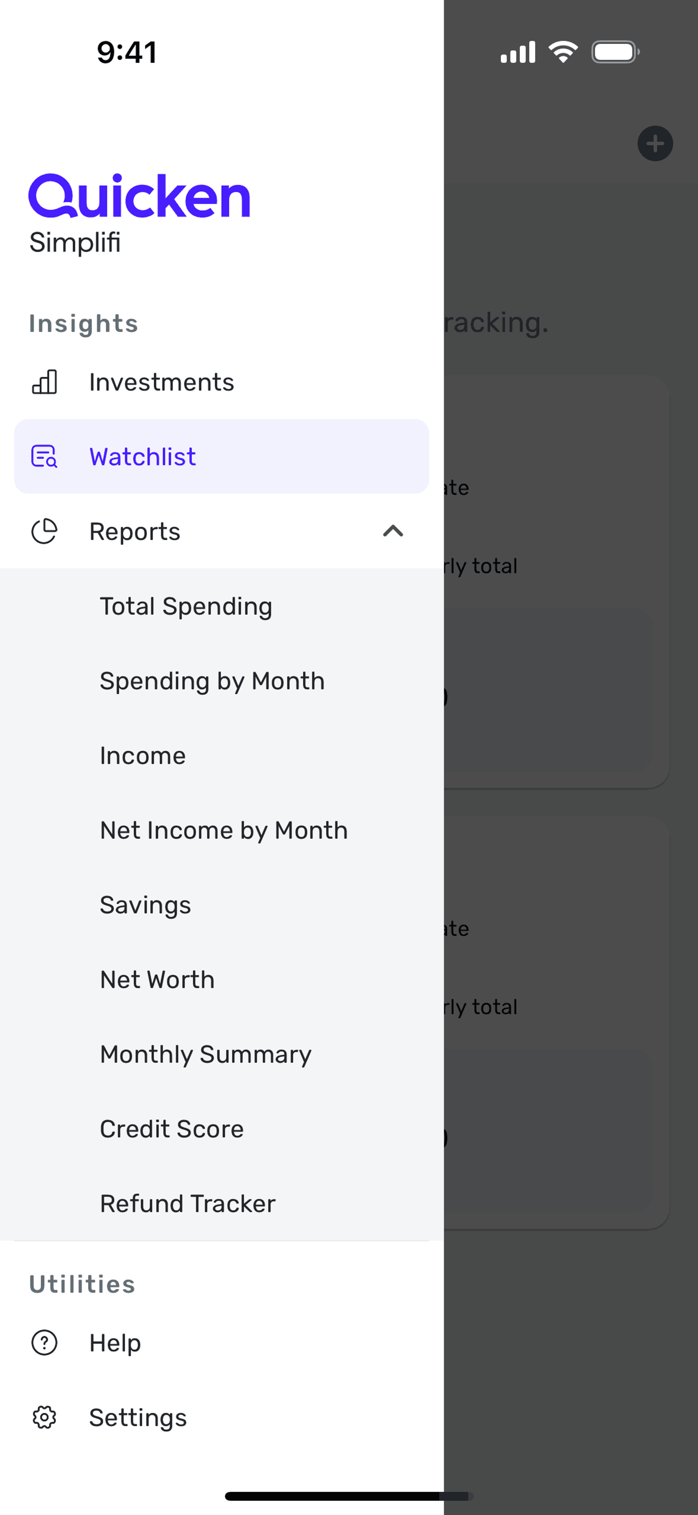Screen dimensions: 698x1515
Task: Open Settings under Utilities
Action: click(221, 1417)
